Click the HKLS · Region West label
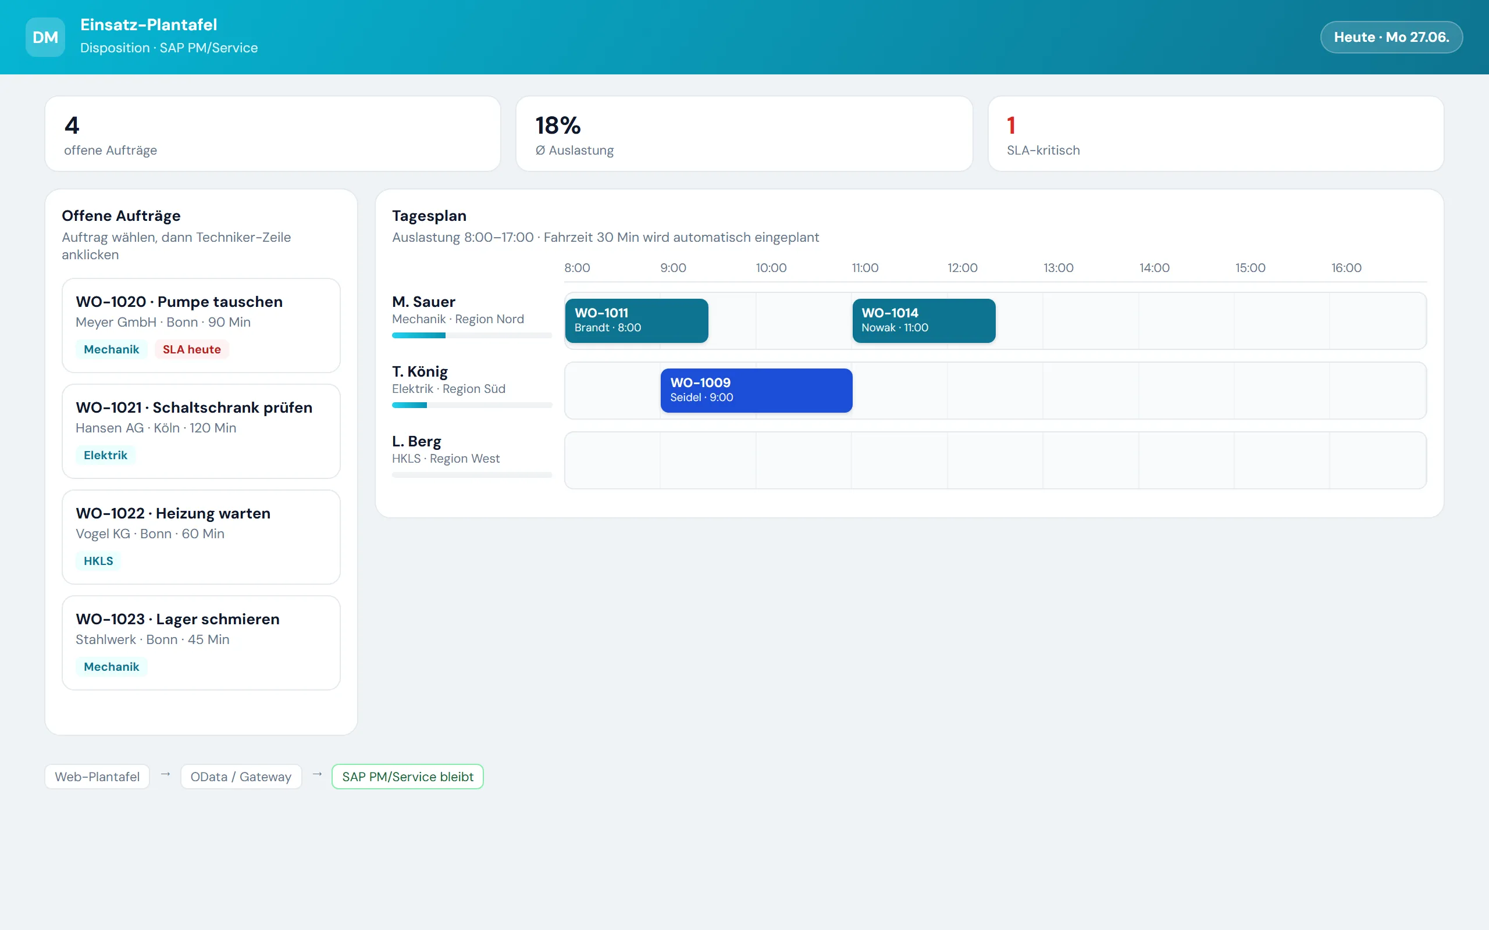This screenshot has width=1489, height=930. (446, 459)
